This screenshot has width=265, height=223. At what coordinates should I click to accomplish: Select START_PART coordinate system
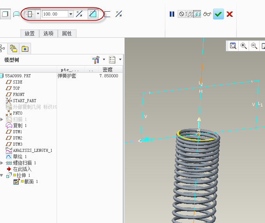pyautogui.click(x=24, y=101)
